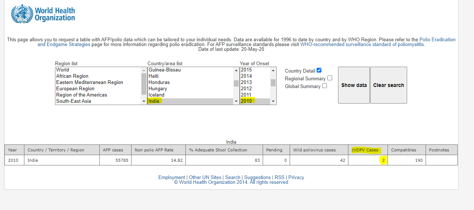Viewport: 474px width, 210px height.
Task: Click the AFP cases column header
Action: [x=116, y=150]
